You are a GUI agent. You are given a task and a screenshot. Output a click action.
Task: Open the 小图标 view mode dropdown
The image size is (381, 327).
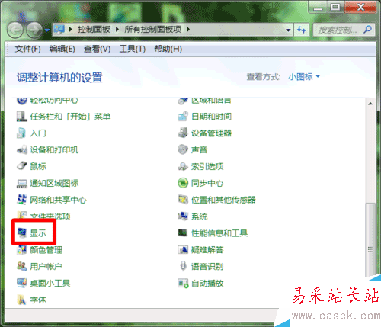point(304,76)
